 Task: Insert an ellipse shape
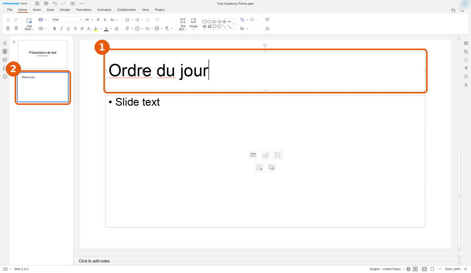click(209, 22)
